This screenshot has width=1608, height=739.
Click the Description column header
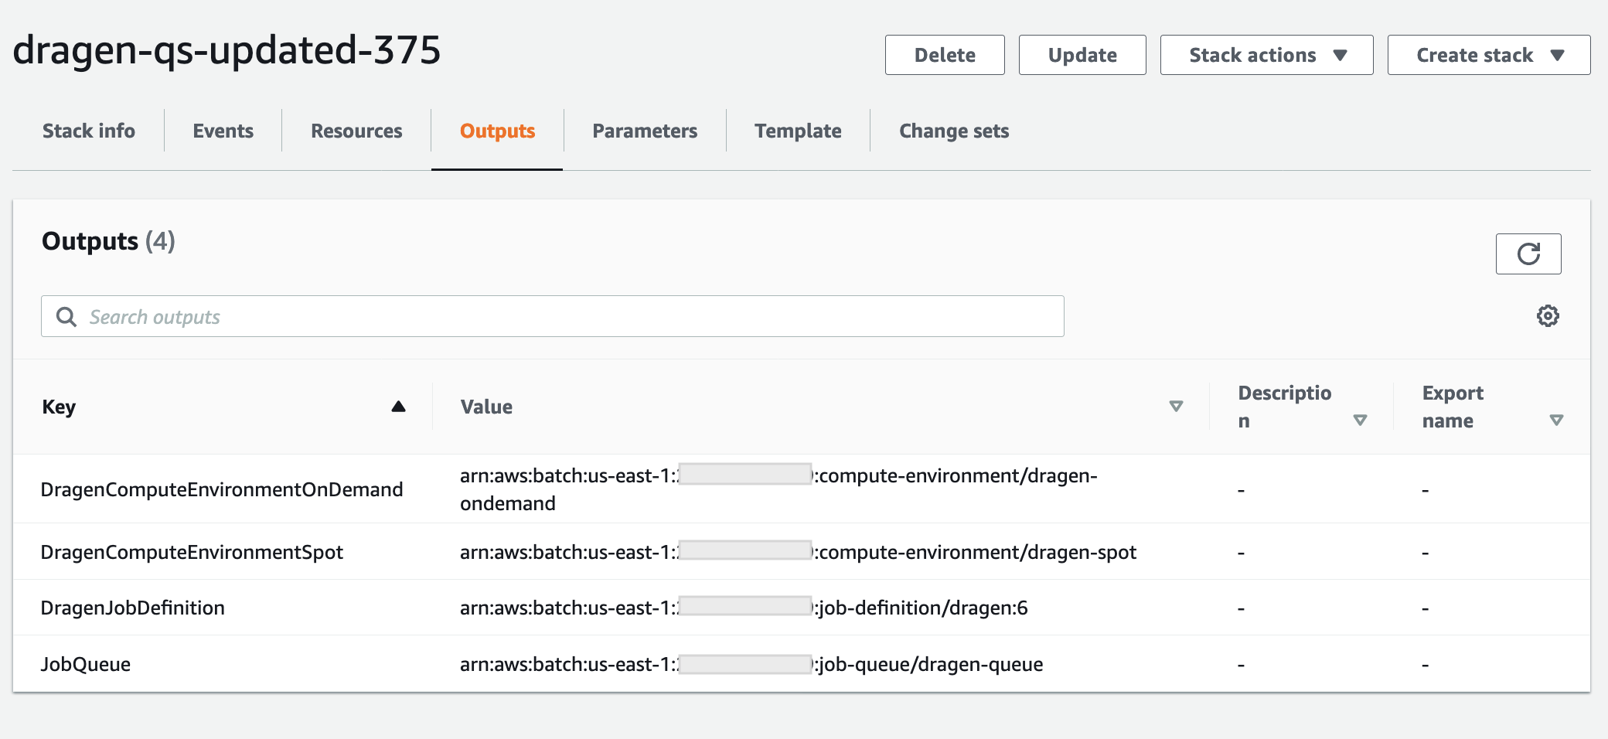[1285, 407]
